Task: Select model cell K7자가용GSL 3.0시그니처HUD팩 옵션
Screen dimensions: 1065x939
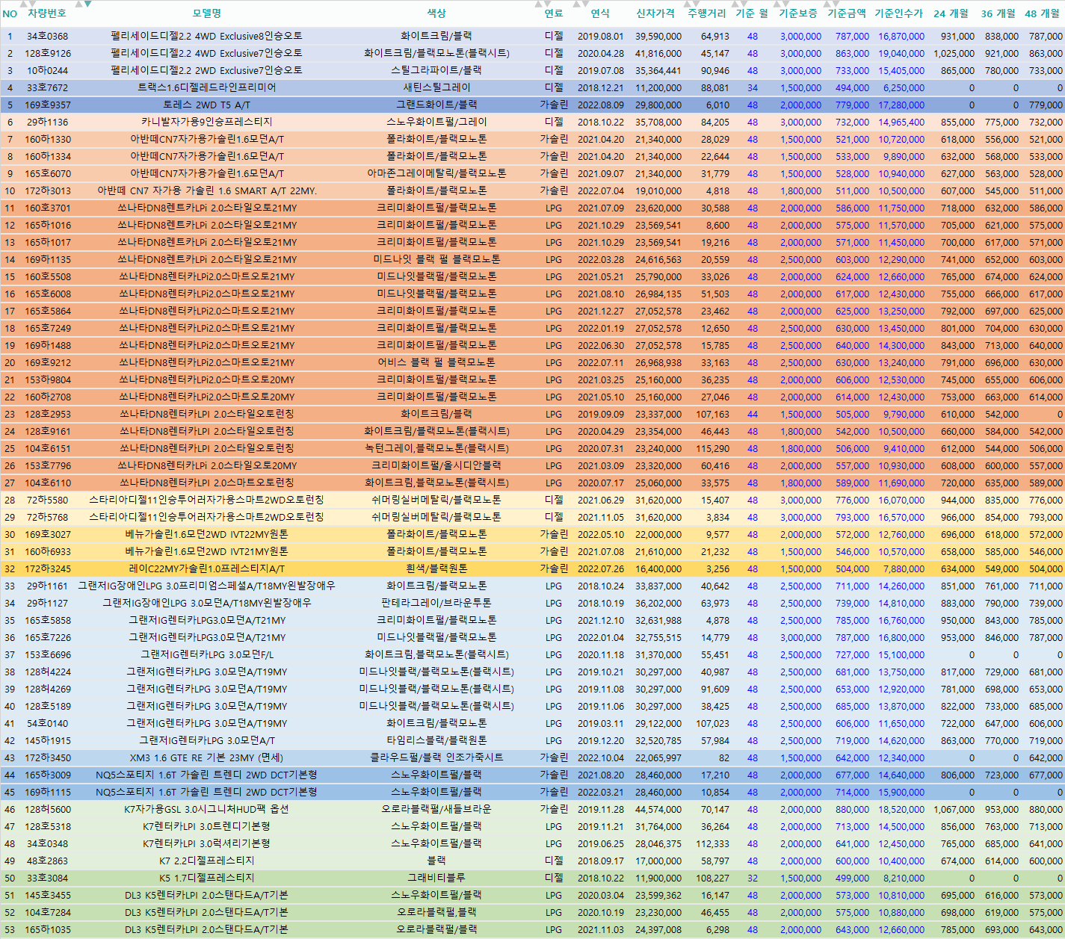Action: tap(207, 809)
